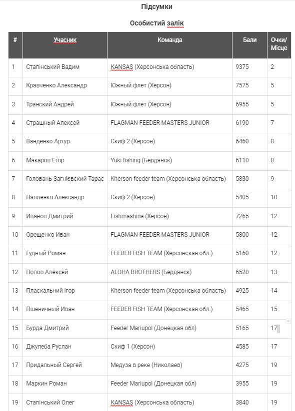The image size is (295, 411).
Task: Click participant Джулеба Руслан cell
Action: pyautogui.click(x=65, y=347)
